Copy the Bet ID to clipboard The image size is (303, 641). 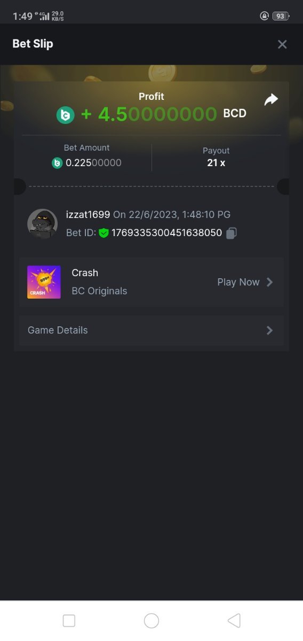tap(232, 233)
